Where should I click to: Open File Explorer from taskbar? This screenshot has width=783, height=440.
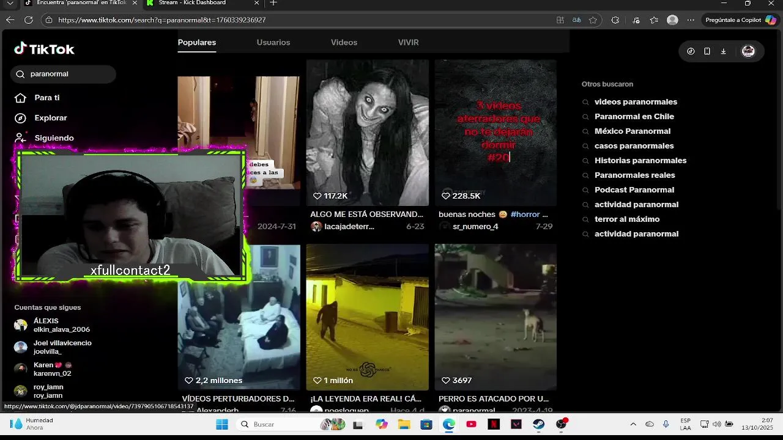tap(404, 424)
